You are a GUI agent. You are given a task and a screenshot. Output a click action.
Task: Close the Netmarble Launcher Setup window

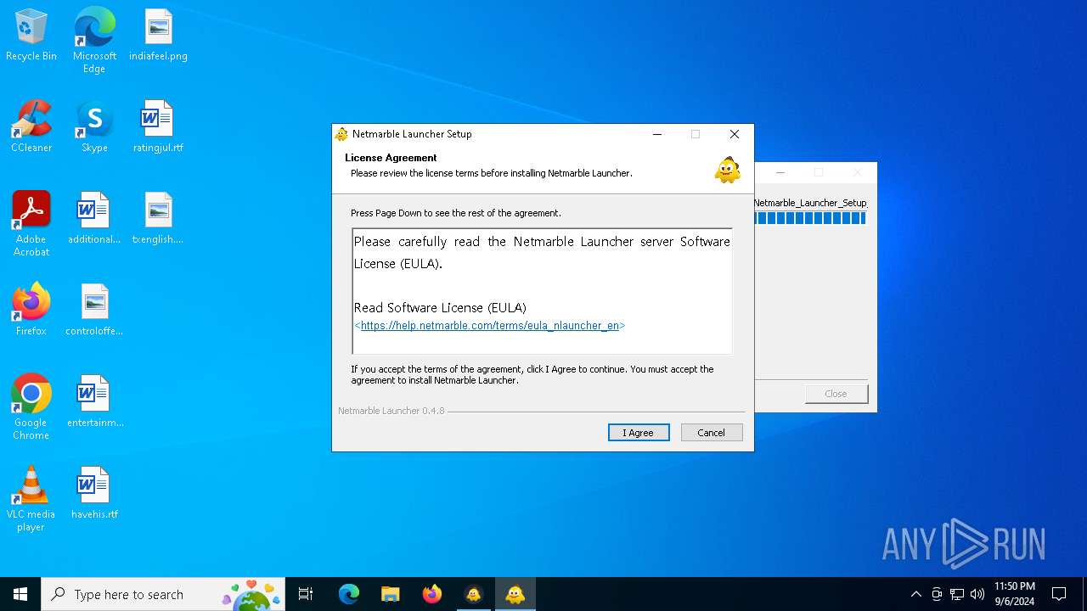(x=735, y=134)
